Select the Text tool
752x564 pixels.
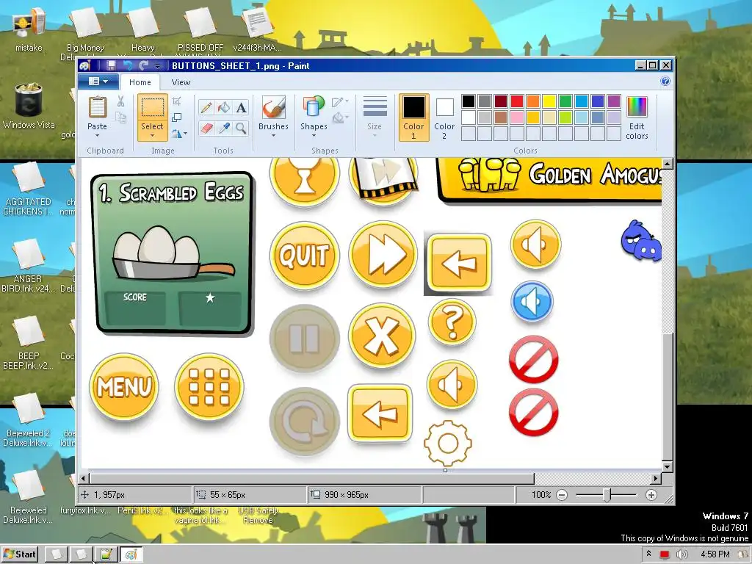[x=241, y=107]
